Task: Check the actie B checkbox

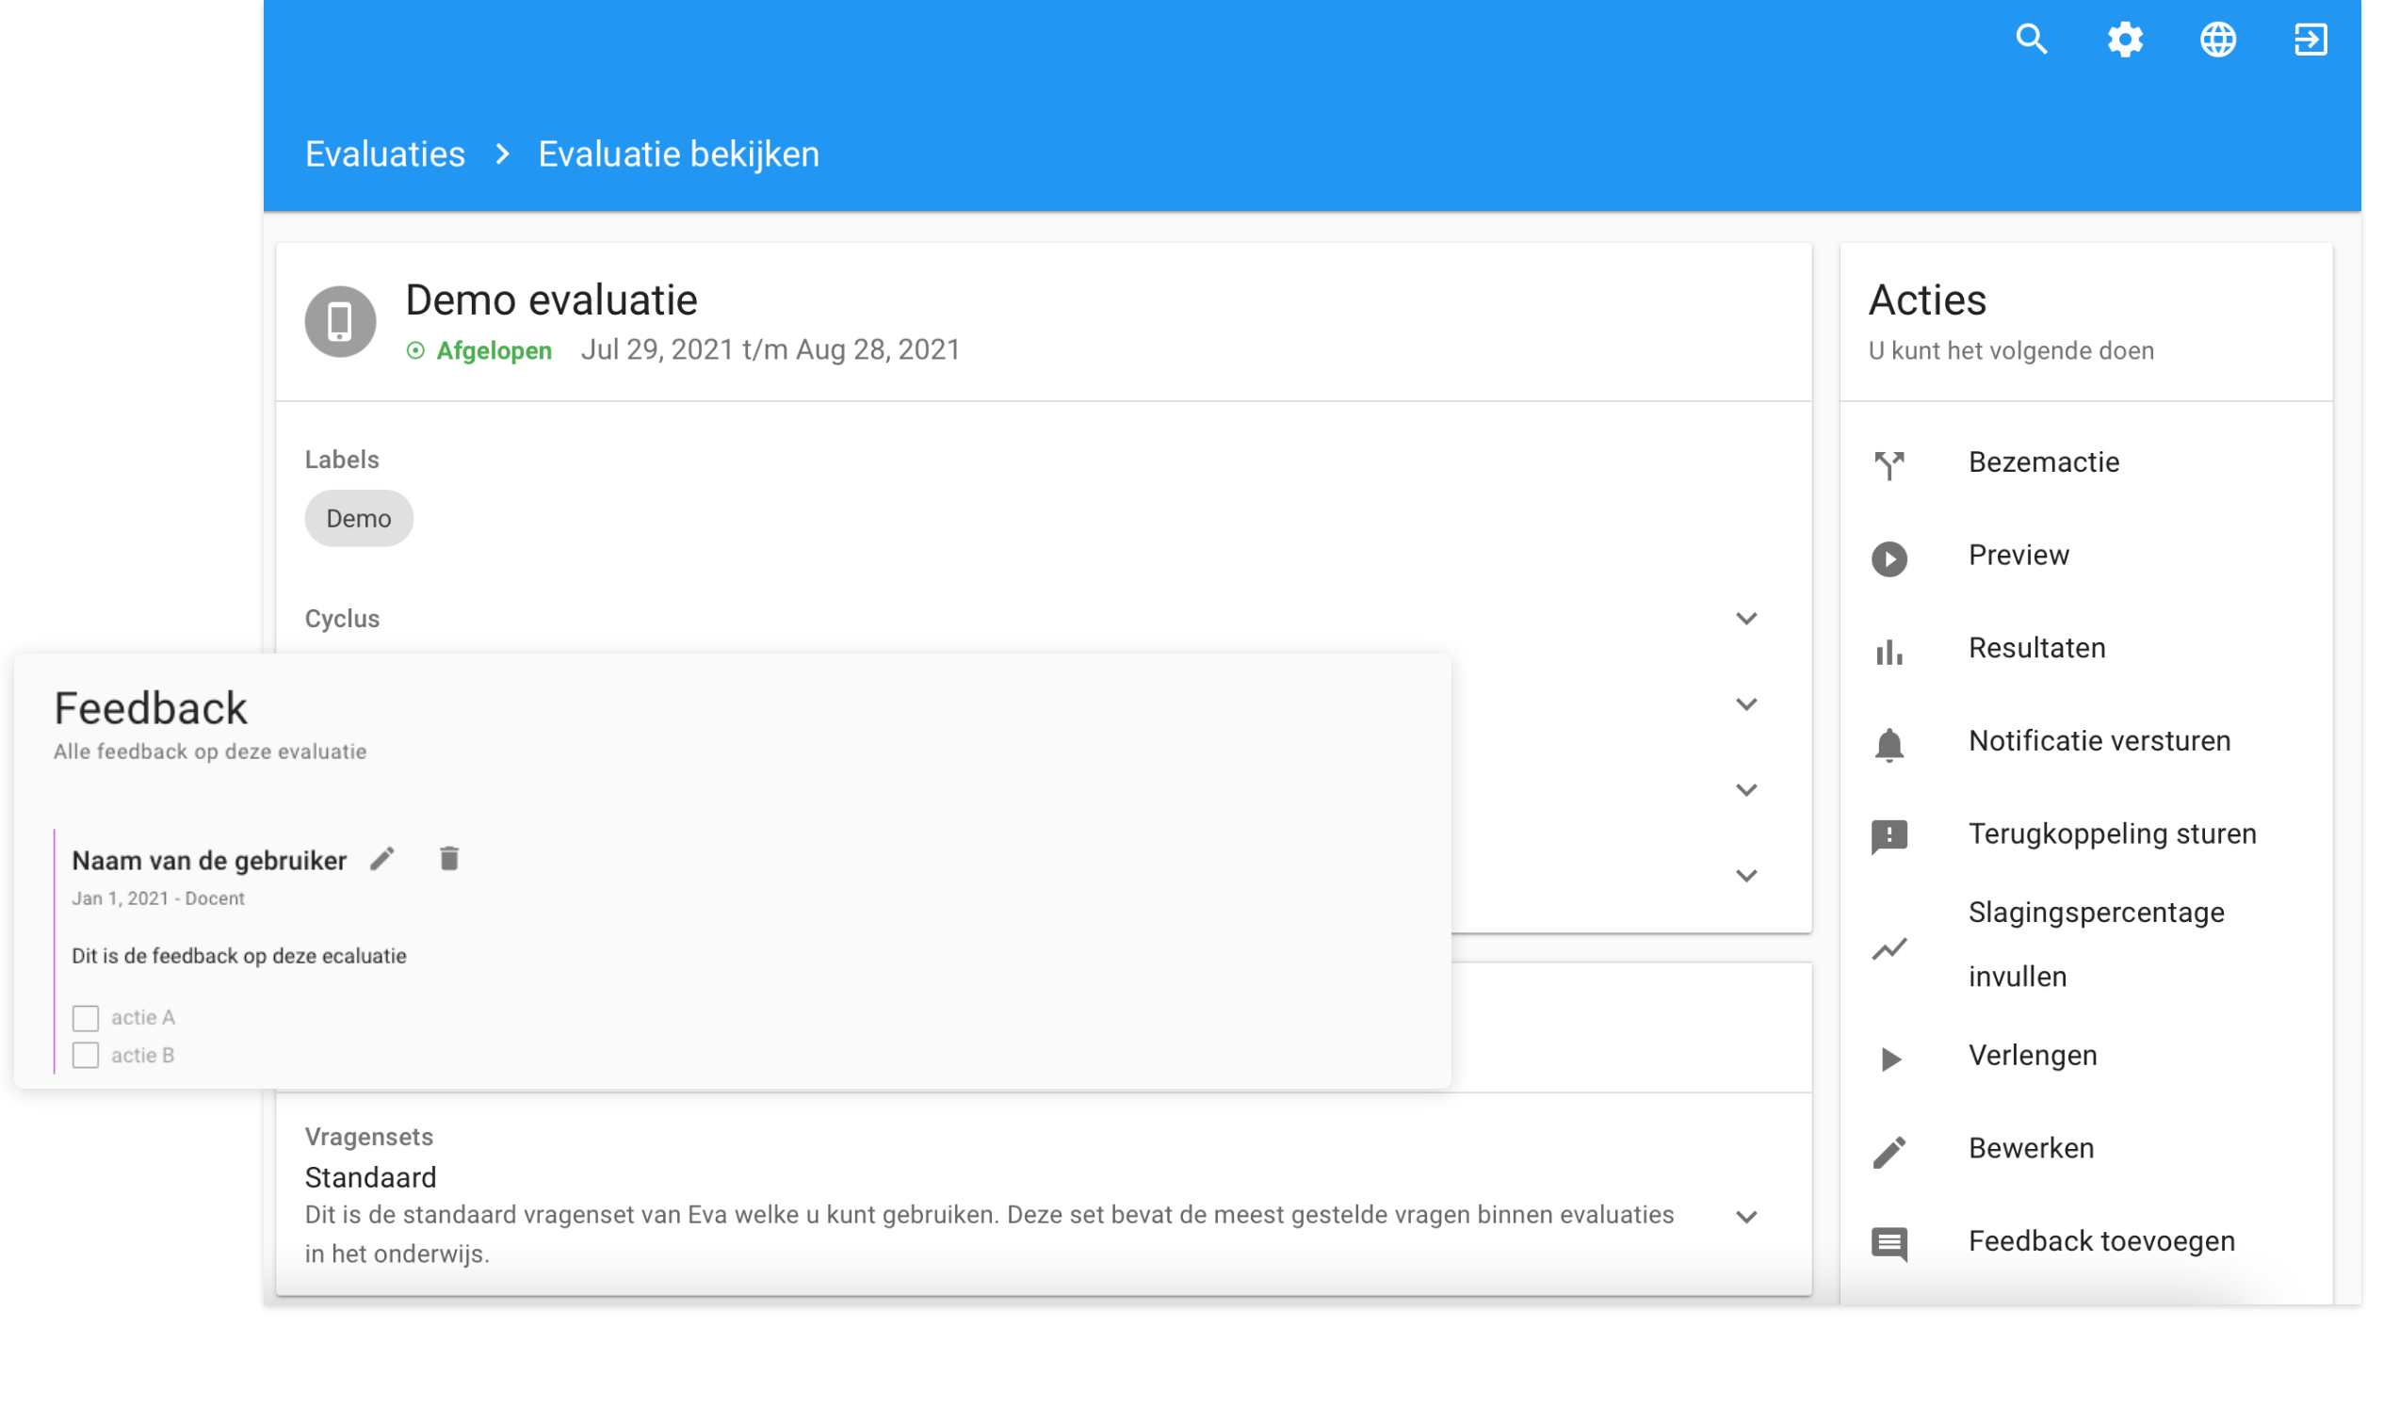Action: (86, 1055)
